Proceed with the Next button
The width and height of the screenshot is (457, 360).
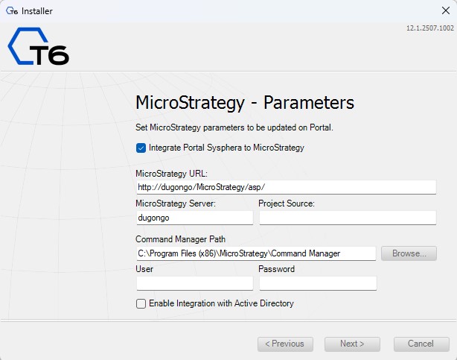click(x=352, y=344)
